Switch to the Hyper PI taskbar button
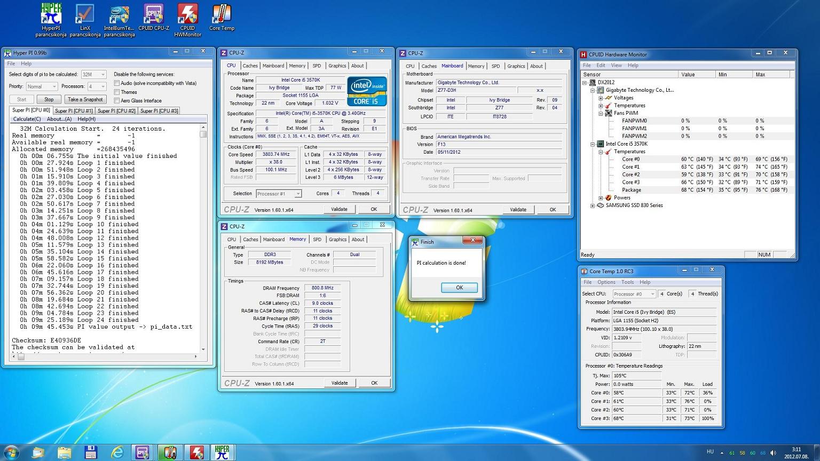The width and height of the screenshot is (820, 461). 222,452
